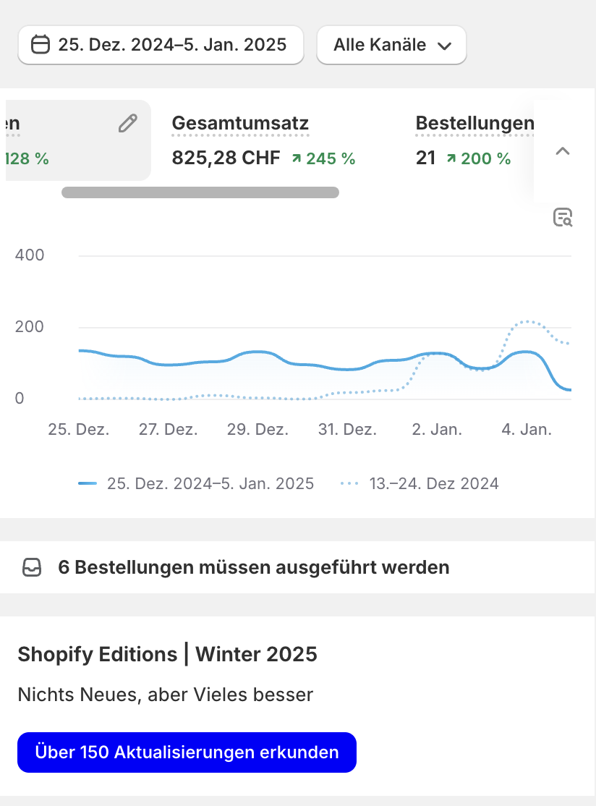The image size is (596, 806).
Task: Open the report view icon above chart
Action: (563, 217)
